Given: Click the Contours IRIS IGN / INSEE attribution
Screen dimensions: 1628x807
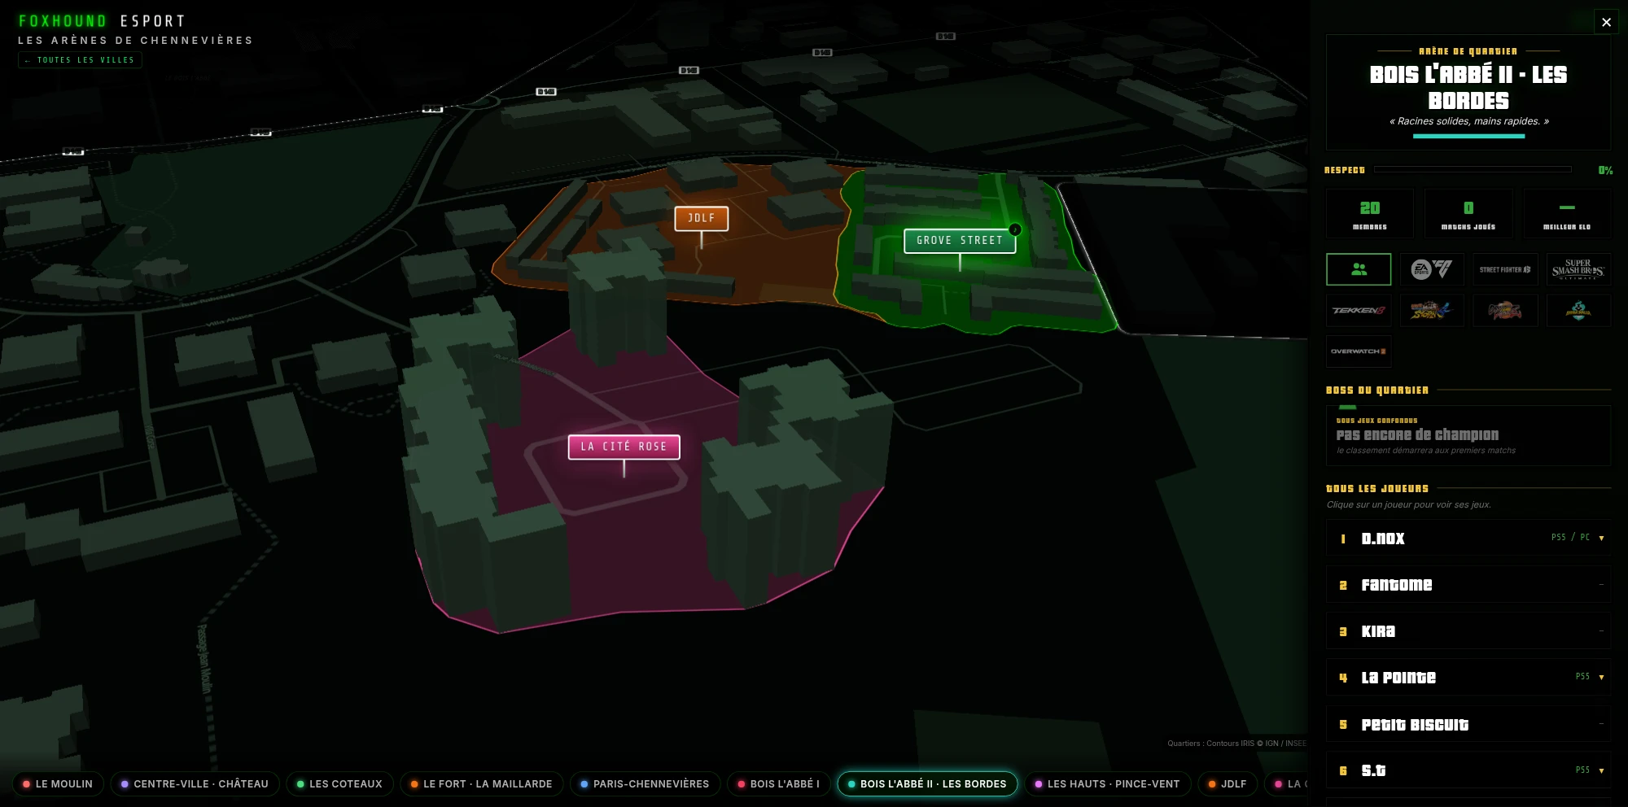Looking at the screenshot, I should point(1236,744).
